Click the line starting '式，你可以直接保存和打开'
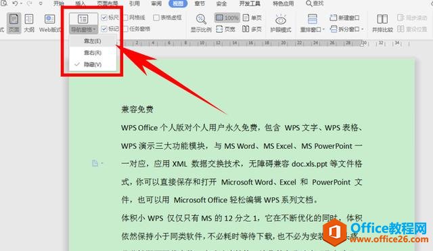This screenshot has width=433, height=251. [x=242, y=182]
